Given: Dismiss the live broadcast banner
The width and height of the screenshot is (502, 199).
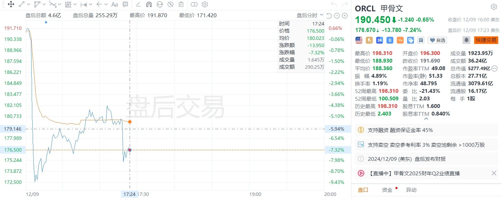Looking at the screenshot, I should tap(494, 173).
